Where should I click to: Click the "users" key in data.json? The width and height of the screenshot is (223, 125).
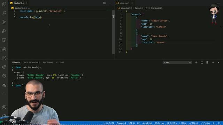(x=135, y=15)
